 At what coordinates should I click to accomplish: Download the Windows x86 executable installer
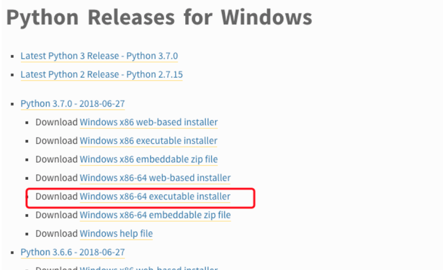[x=149, y=141]
